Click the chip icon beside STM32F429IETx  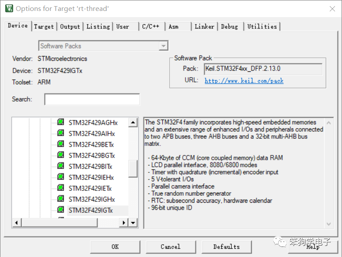click(x=61, y=187)
